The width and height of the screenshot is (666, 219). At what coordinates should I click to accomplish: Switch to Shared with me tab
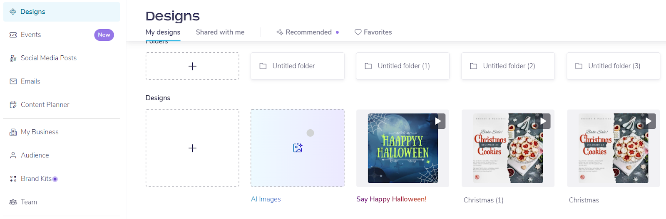point(220,32)
